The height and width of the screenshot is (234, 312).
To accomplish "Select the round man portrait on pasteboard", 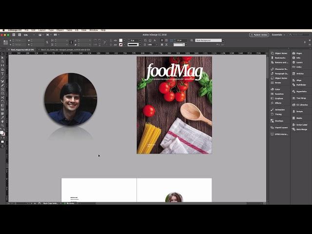I will (70, 99).
